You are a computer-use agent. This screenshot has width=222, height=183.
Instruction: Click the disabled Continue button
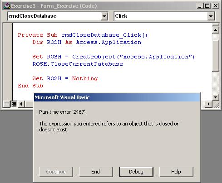[x=56, y=172]
